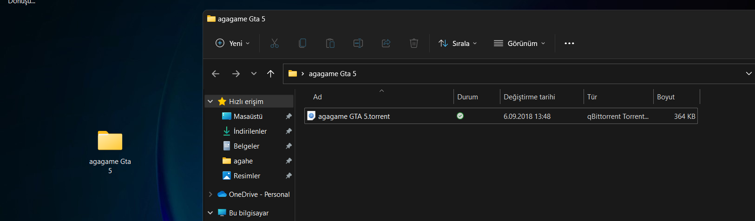Viewport: 755px width, 221px height.
Task: Click green sync status checkmark icon
Action: coord(460,116)
